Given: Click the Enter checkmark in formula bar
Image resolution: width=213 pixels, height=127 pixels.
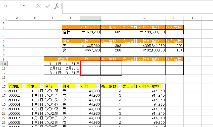Looking at the screenshot, I should [47, 6].
